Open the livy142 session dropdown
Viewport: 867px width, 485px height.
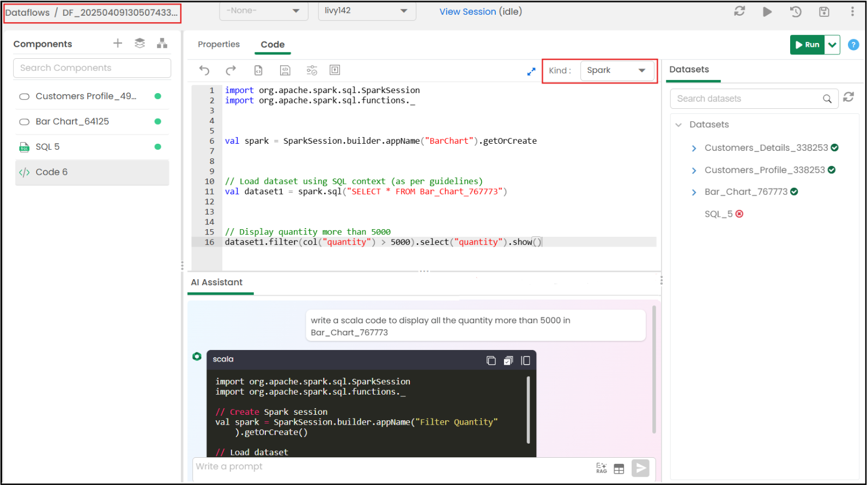click(367, 11)
